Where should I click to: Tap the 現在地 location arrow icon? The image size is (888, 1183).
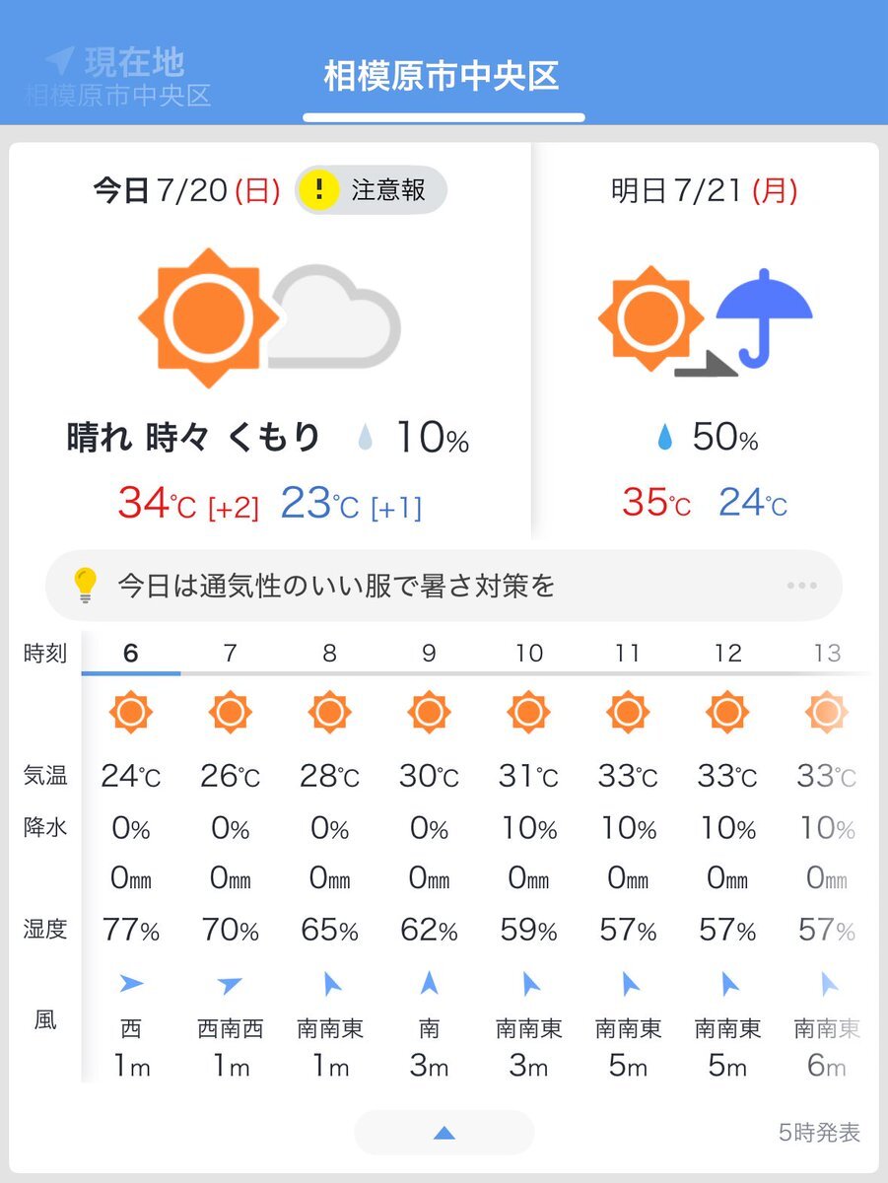pyautogui.click(x=59, y=61)
